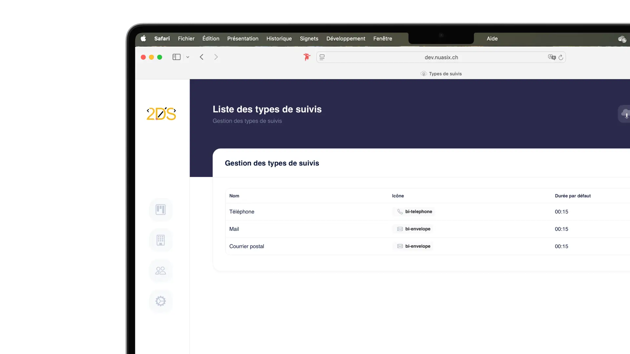The width and height of the screenshot is (630, 354).
Task: Open the Édition menu
Action: (211, 39)
